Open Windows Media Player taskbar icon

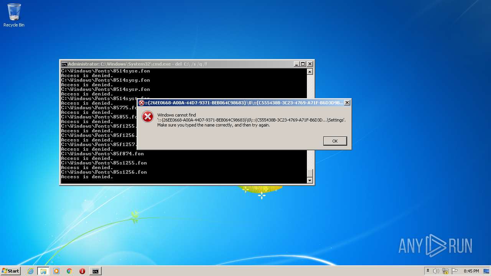click(56, 271)
